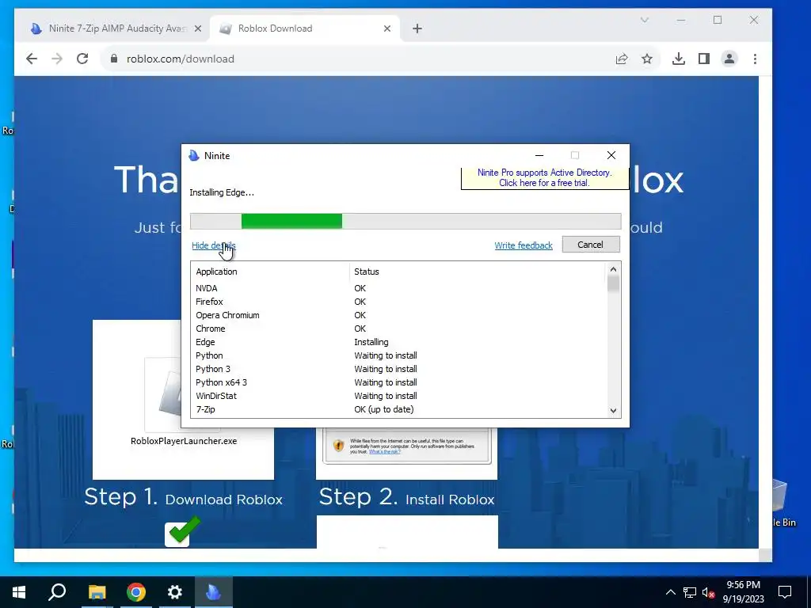The height and width of the screenshot is (608, 811).
Task: Open the notification center icon
Action: tap(785, 592)
